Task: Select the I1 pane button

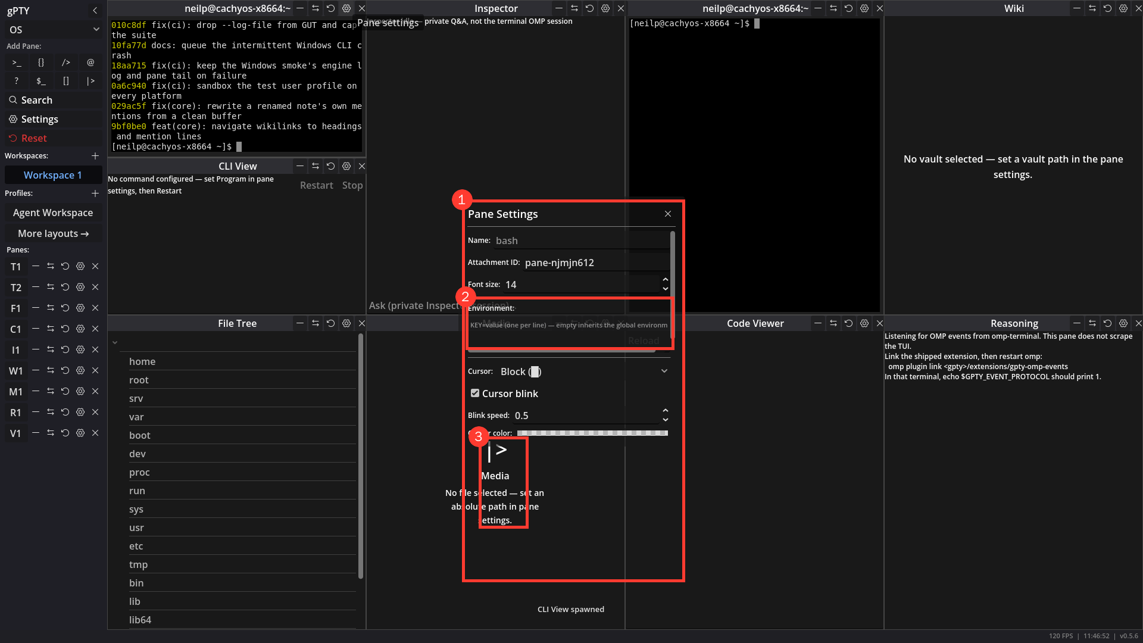Action: pyautogui.click(x=16, y=350)
